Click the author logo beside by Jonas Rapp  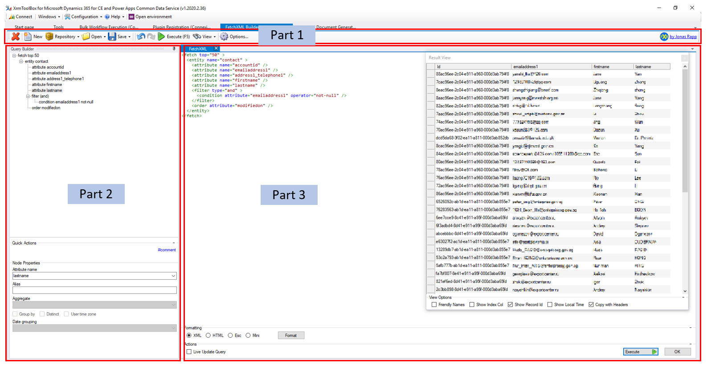pyautogui.click(x=664, y=37)
